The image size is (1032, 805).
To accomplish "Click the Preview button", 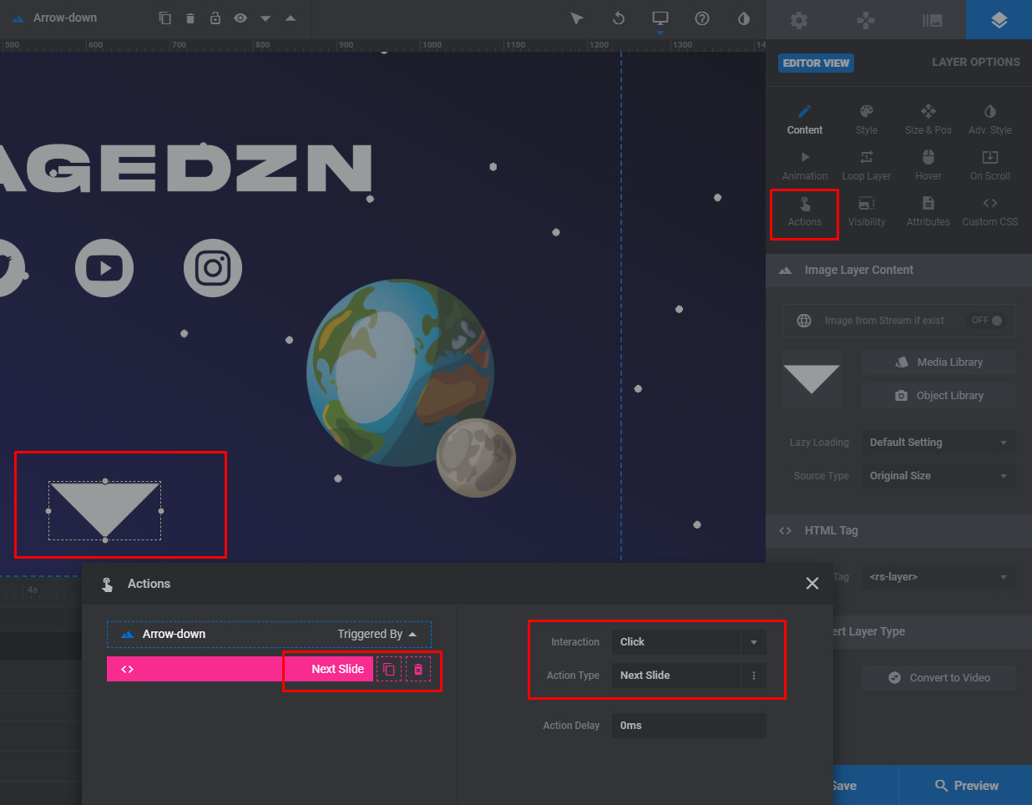I will click(965, 786).
